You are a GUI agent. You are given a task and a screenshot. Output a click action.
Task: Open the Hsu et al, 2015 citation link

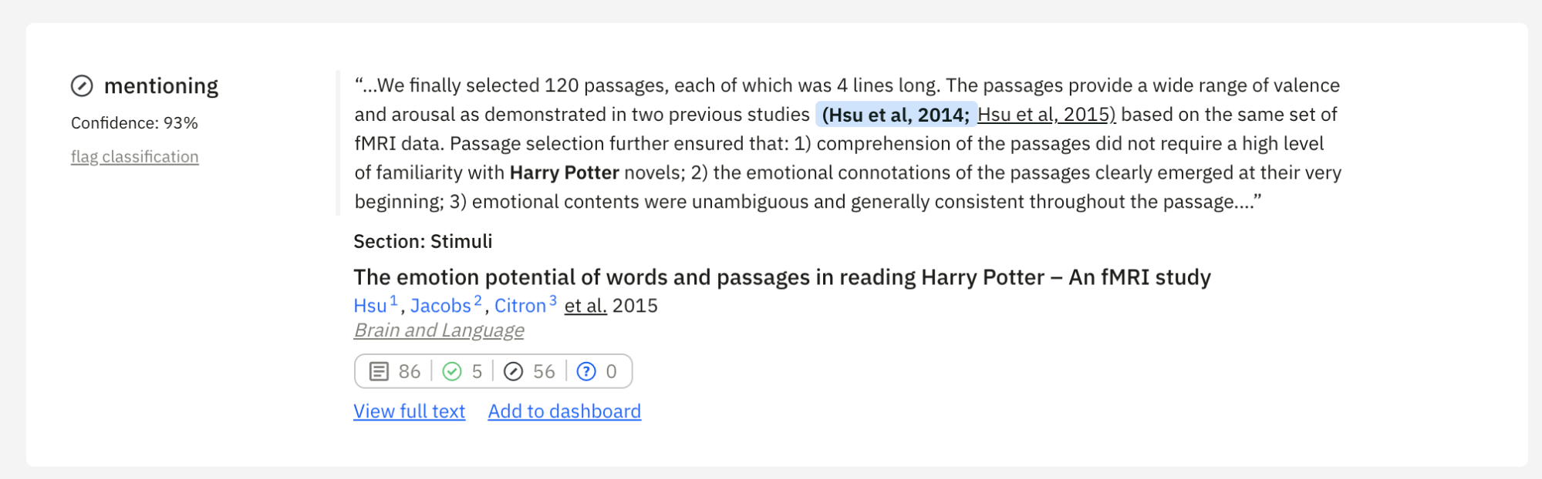point(1044,113)
